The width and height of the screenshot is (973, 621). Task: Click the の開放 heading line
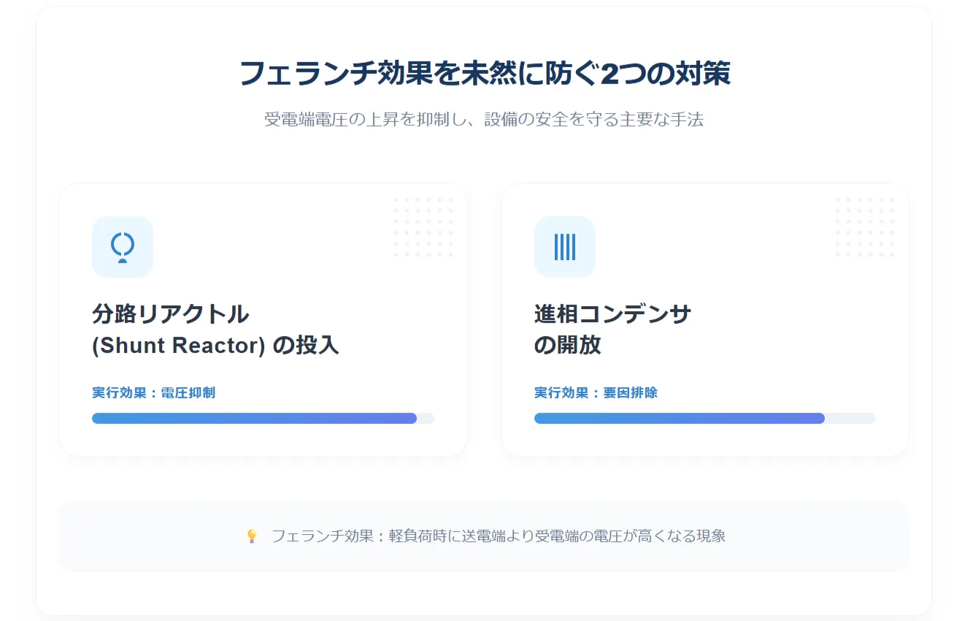pyautogui.click(x=568, y=345)
